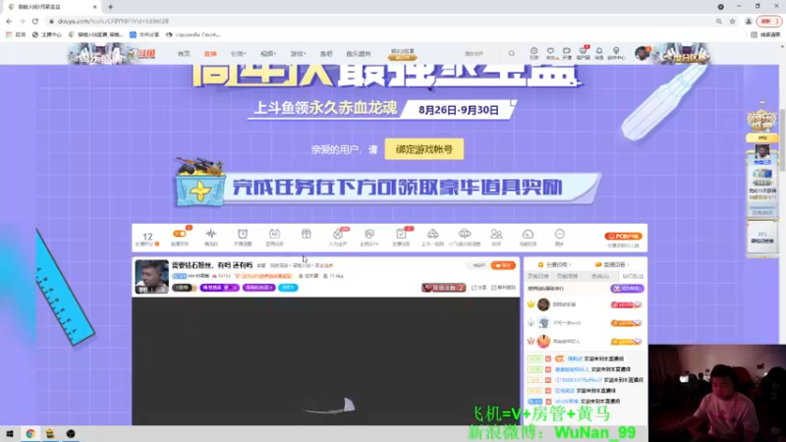Open a new browser tab
This screenshot has width=786, height=442.
[x=110, y=7]
